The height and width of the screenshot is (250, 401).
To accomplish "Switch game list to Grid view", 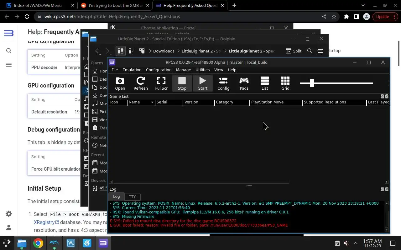I will pos(285,83).
